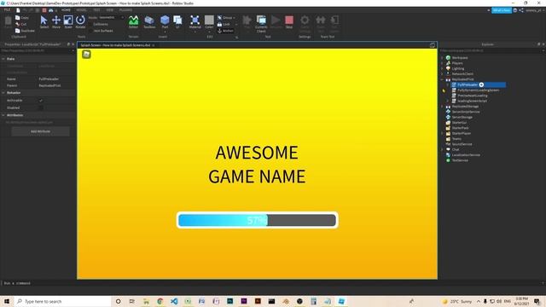Click the Windows Start button
546x307 pixels.
7,301
